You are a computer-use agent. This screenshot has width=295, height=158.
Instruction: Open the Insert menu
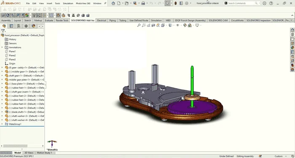click(49, 3)
